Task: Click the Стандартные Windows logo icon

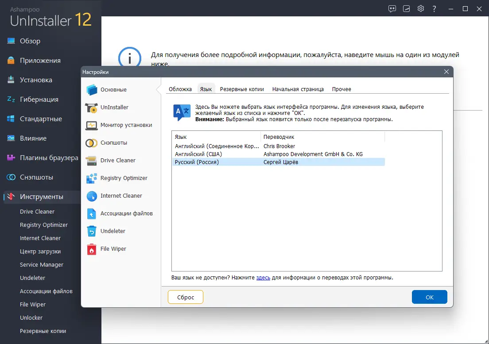Action: [x=11, y=118]
